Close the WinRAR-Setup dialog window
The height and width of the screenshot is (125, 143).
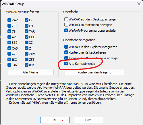[x=139, y=4]
